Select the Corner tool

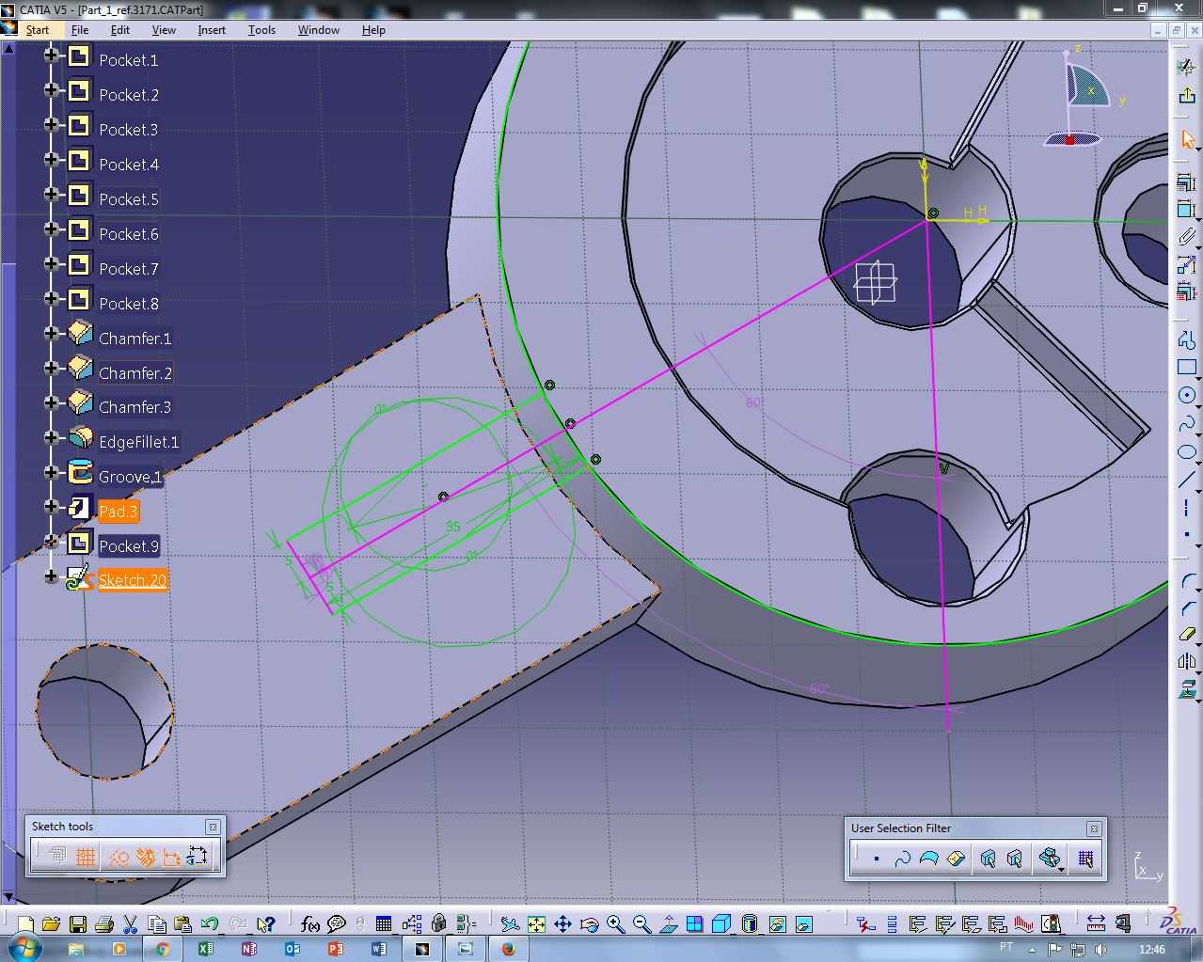pyautogui.click(x=1187, y=581)
